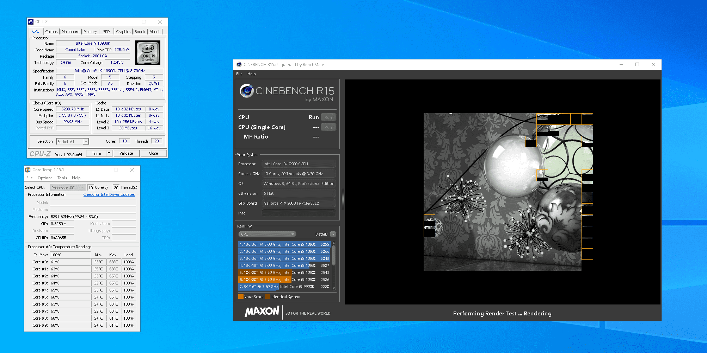Screen dimensions: 707x353
Task: Click the ranking list scrollbar thumb
Action: tap(334, 255)
